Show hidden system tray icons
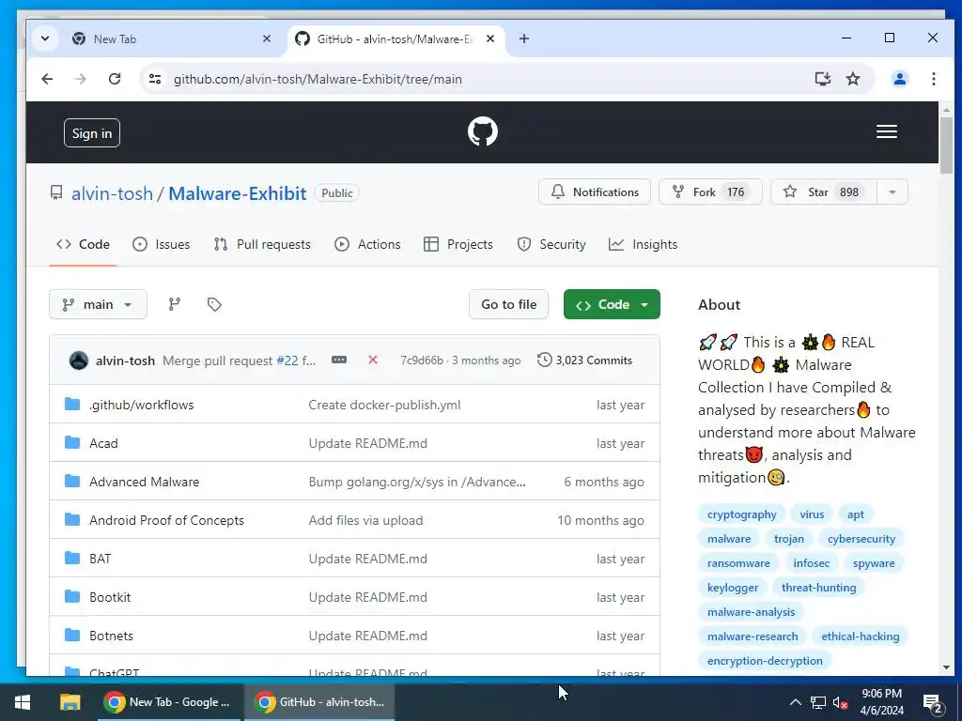 tap(795, 702)
